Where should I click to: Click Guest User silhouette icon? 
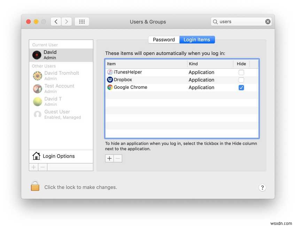pyautogui.click(x=38, y=114)
